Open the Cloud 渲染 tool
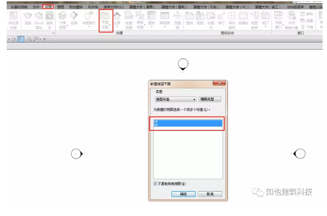 39,20
